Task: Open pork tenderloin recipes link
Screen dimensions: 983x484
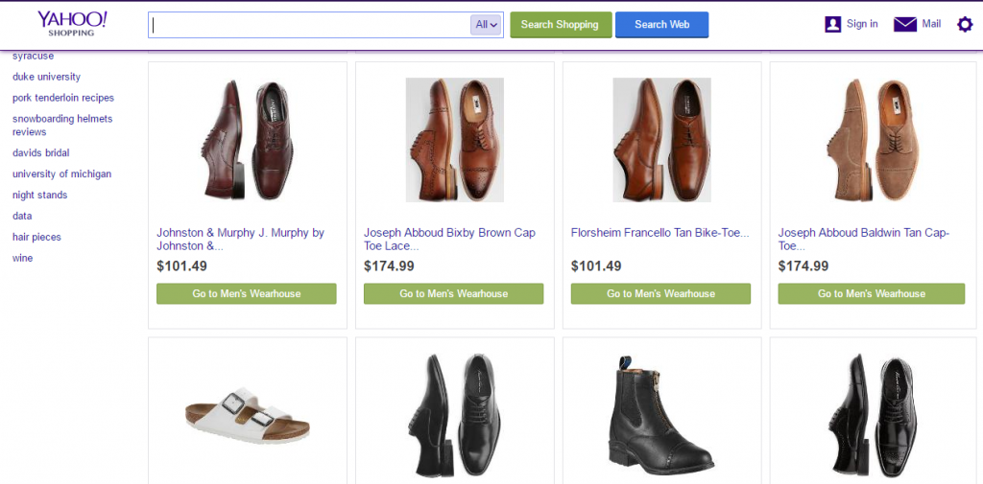Action: (63, 98)
